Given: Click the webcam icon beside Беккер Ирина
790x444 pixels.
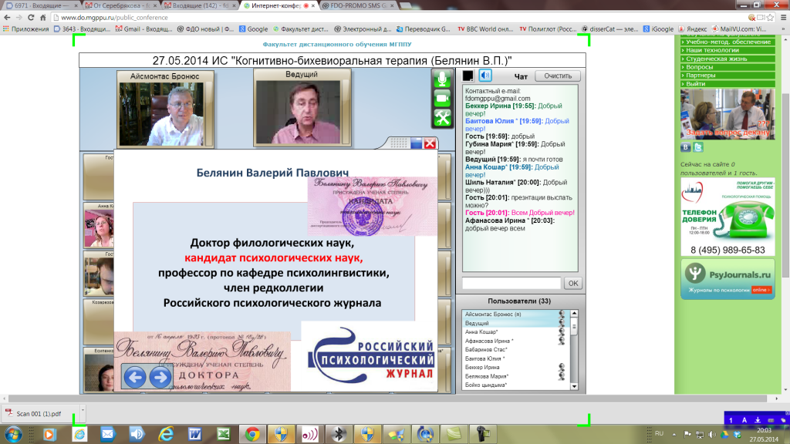Looking at the screenshot, I should (x=562, y=368).
